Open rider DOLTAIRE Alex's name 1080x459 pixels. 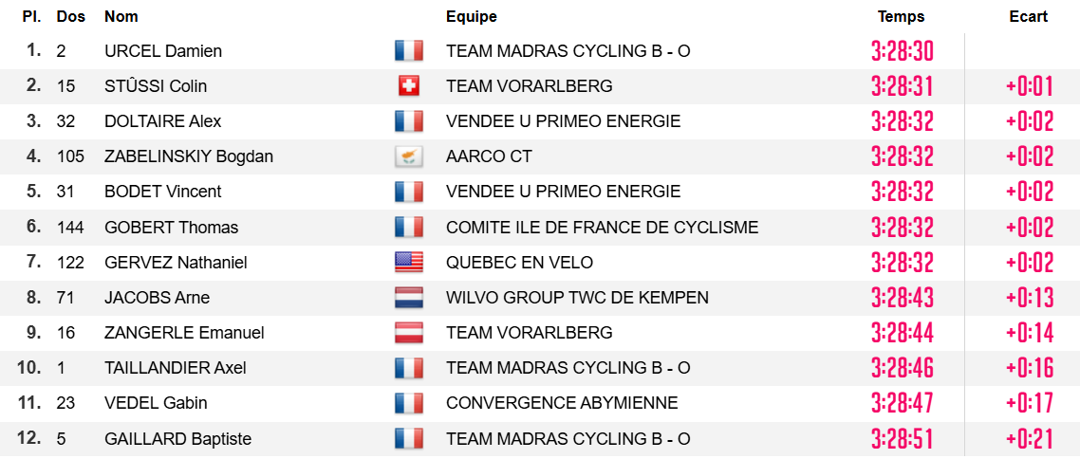pyautogui.click(x=162, y=121)
